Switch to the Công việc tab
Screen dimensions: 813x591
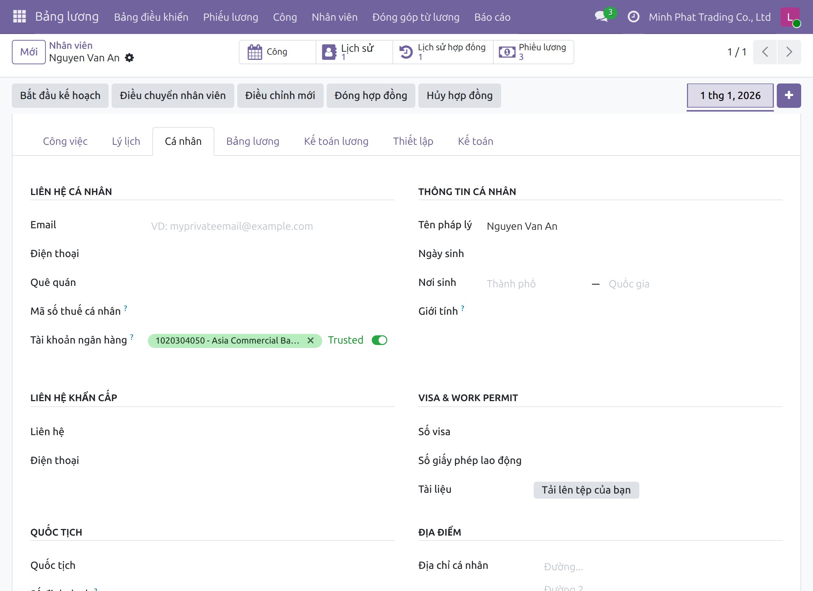click(x=65, y=141)
